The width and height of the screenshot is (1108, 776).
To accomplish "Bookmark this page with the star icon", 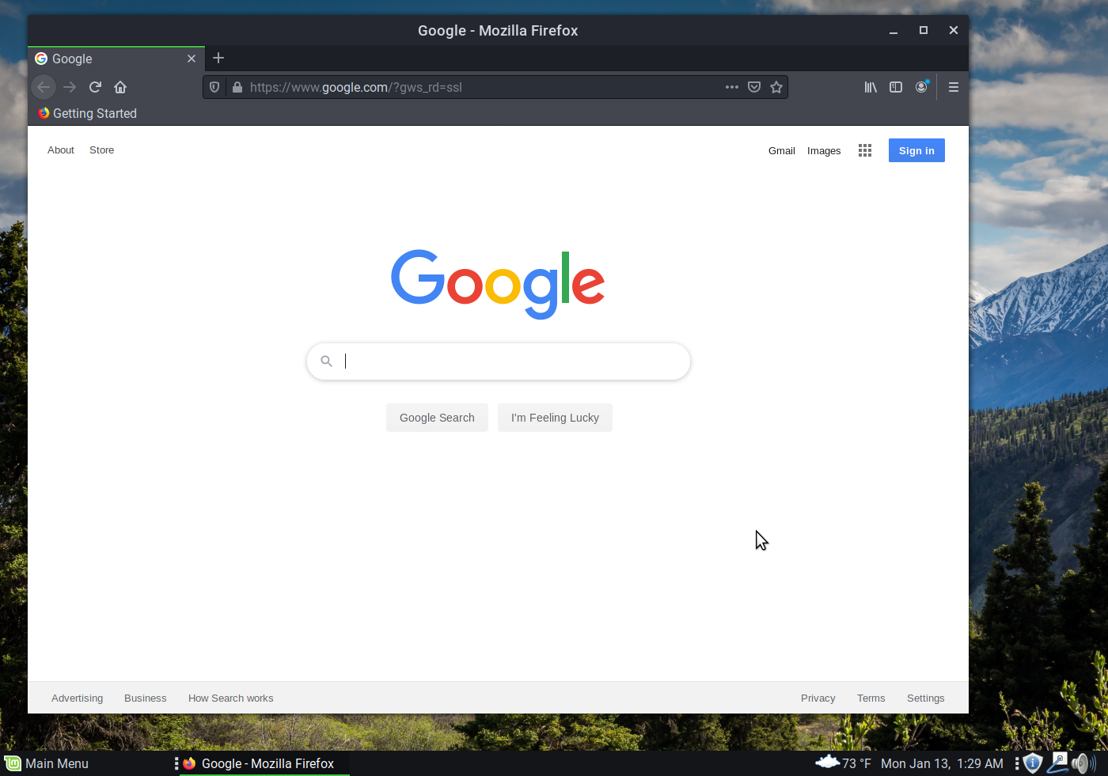I will [x=776, y=87].
